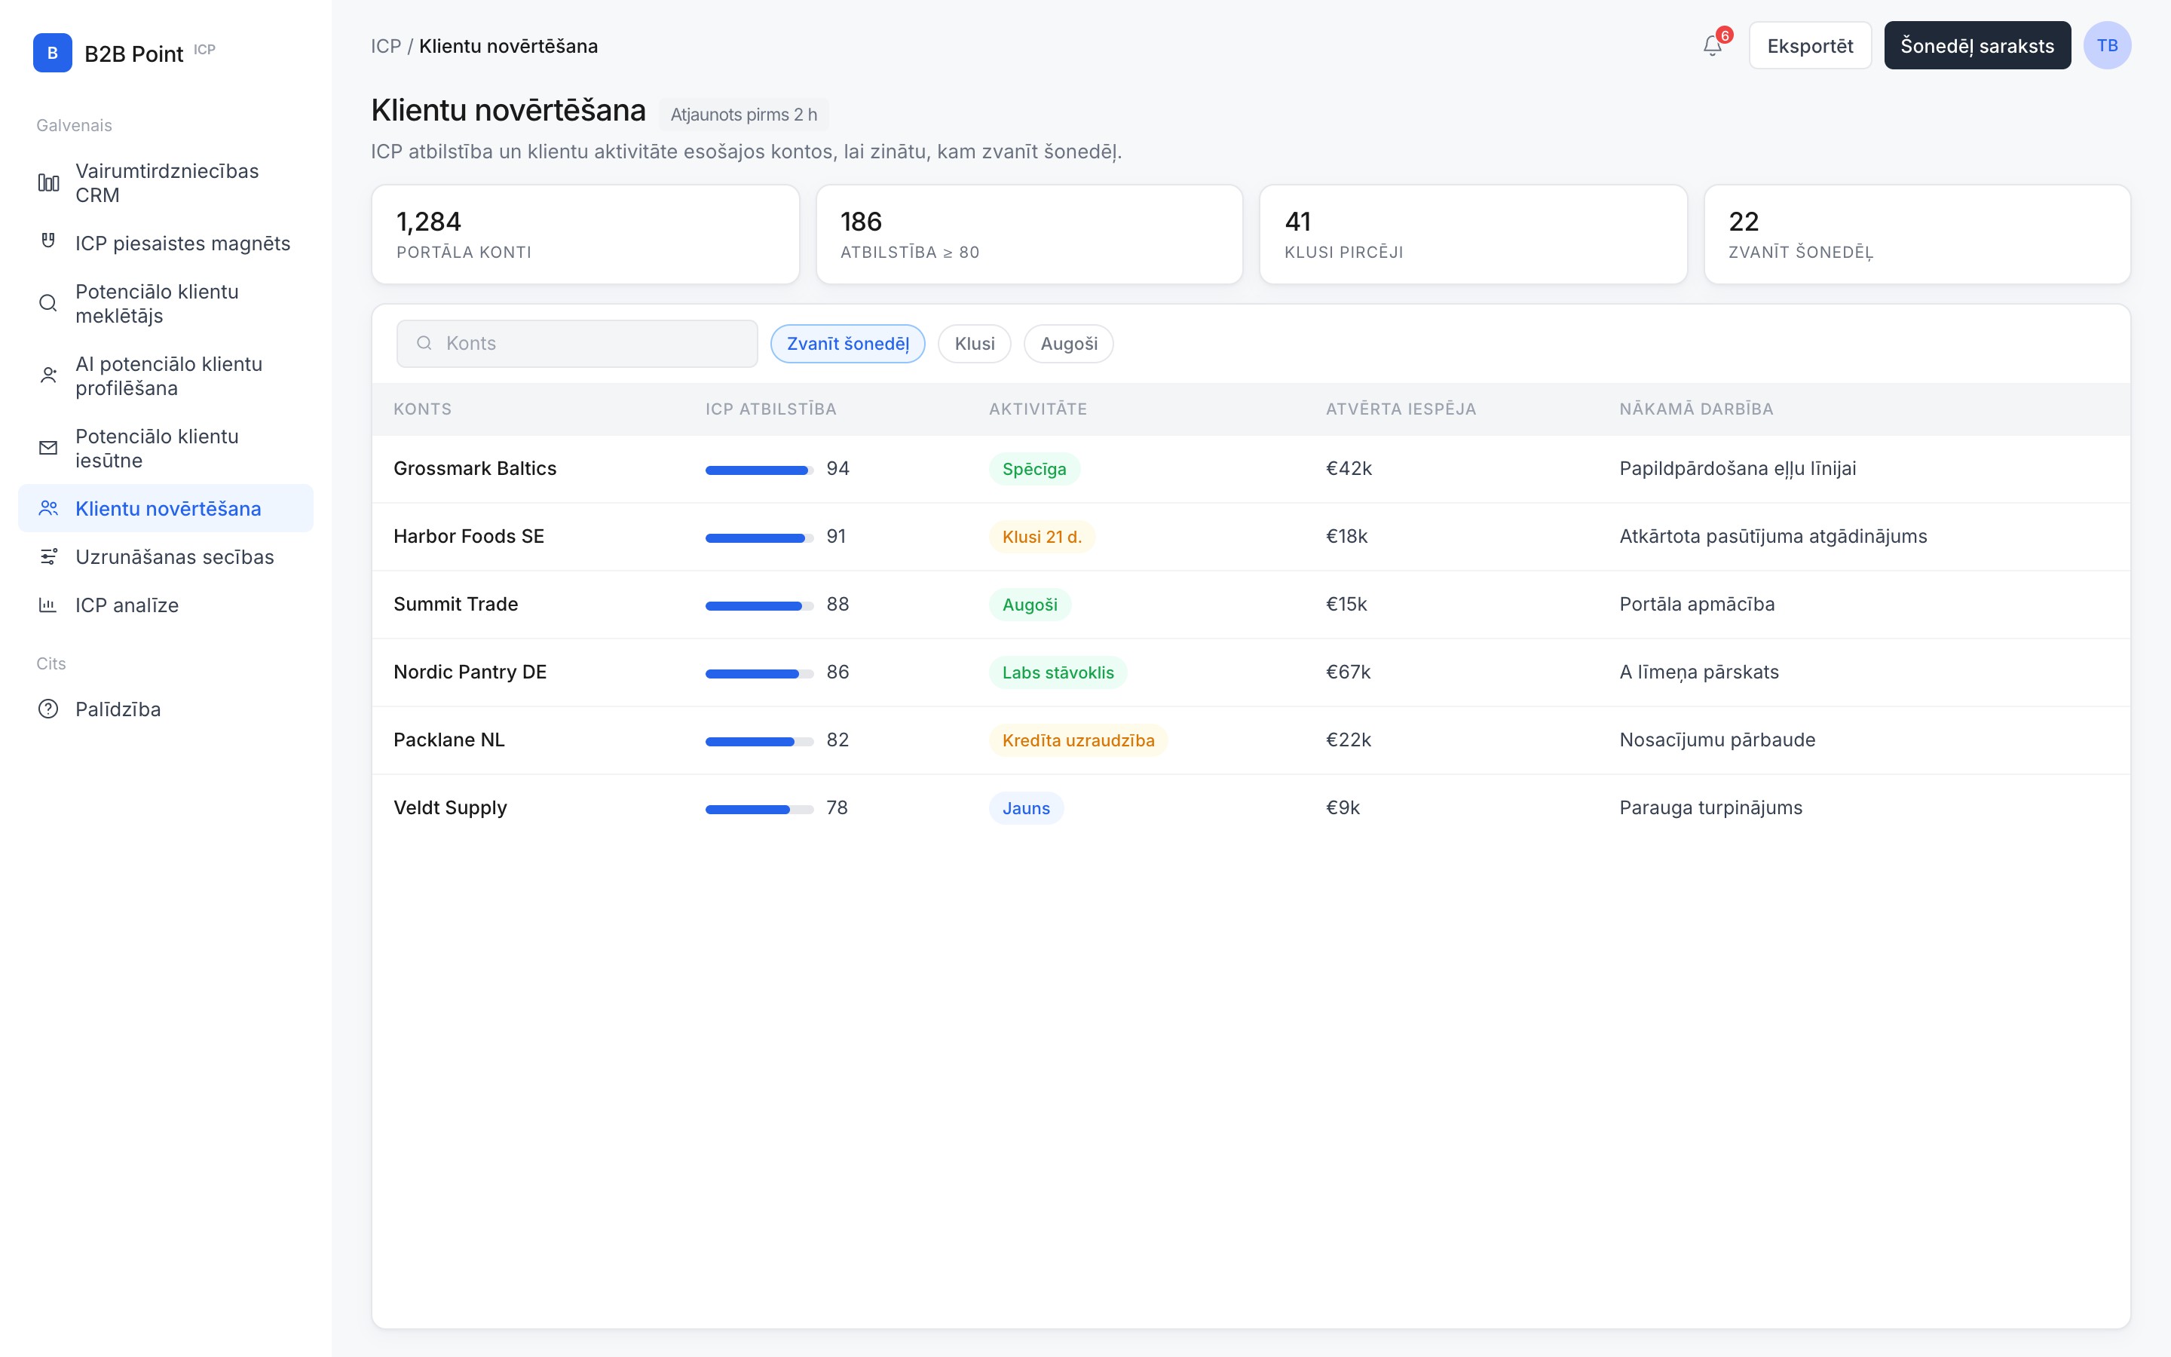Click Parauga turpinājums next action
Image resolution: width=2171 pixels, height=1357 pixels.
1710,807
